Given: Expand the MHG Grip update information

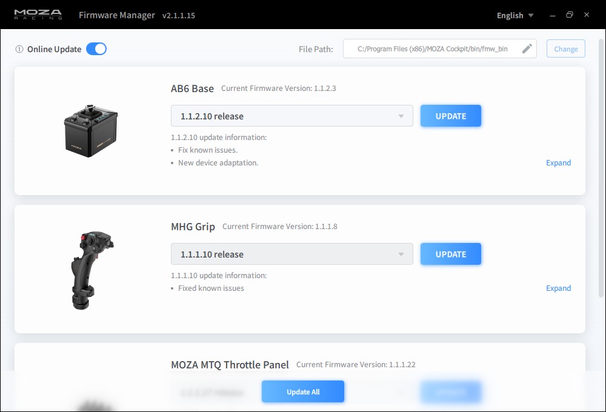Looking at the screenshot, I should (558, 288).
